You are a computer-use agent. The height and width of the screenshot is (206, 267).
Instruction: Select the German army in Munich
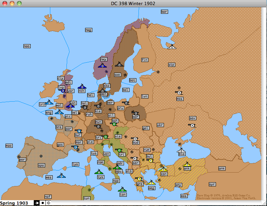coord(98,126)
